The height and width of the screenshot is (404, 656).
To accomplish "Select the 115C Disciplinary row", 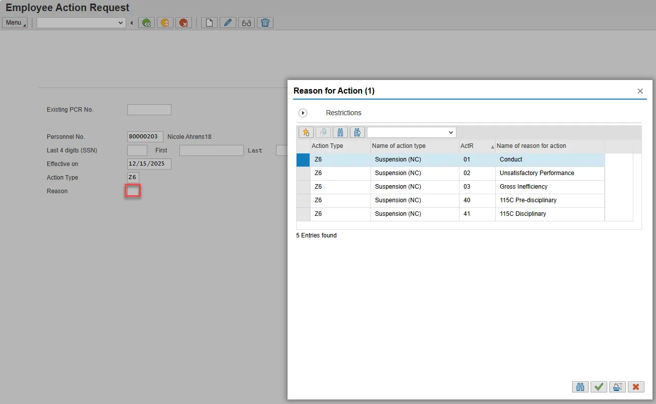I will pos(522,214).
